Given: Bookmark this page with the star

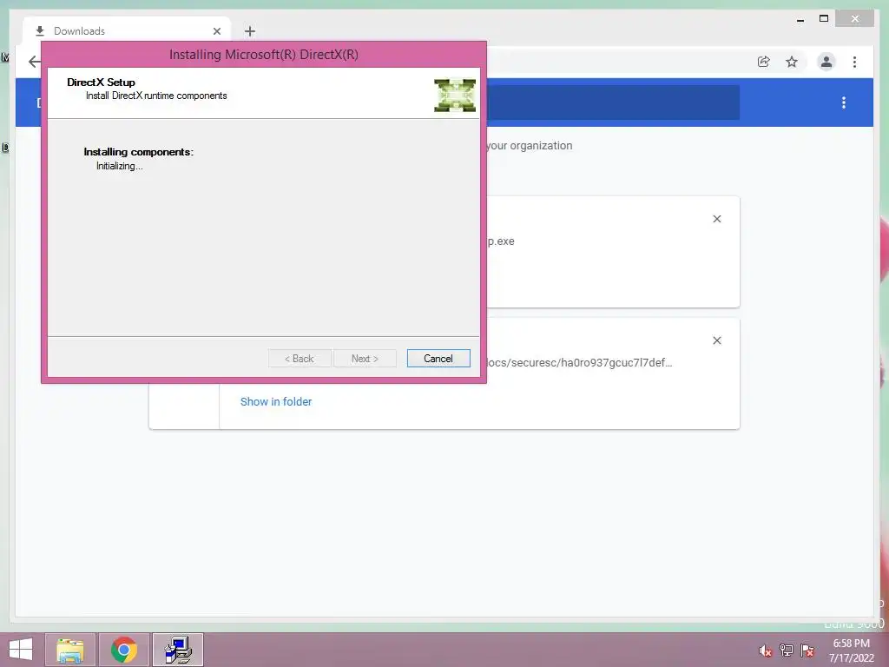Looking at the screenshot, I should pyautogui.click(x=792, y=62).
